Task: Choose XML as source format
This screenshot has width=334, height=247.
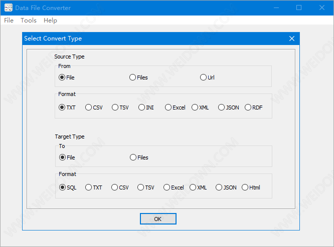Action: point(200,107)
